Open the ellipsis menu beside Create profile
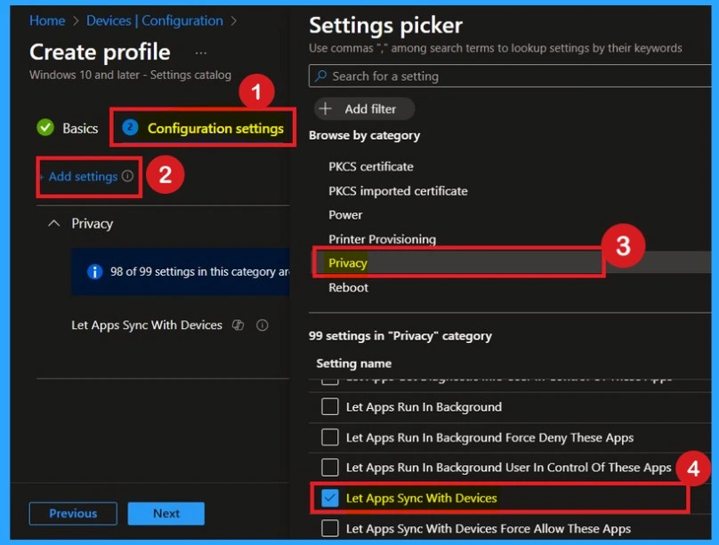This screenshot has width=719, height=545. pos(201,52)
